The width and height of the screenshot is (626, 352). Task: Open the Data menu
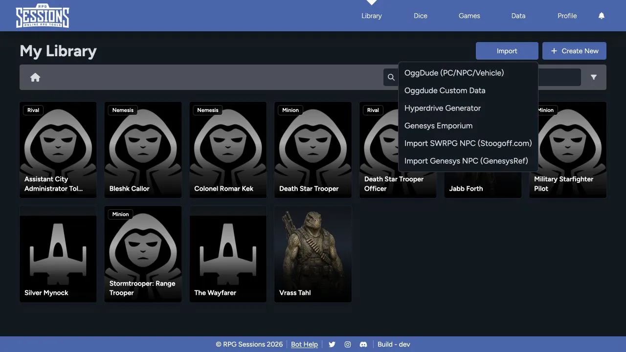[518, 16]
